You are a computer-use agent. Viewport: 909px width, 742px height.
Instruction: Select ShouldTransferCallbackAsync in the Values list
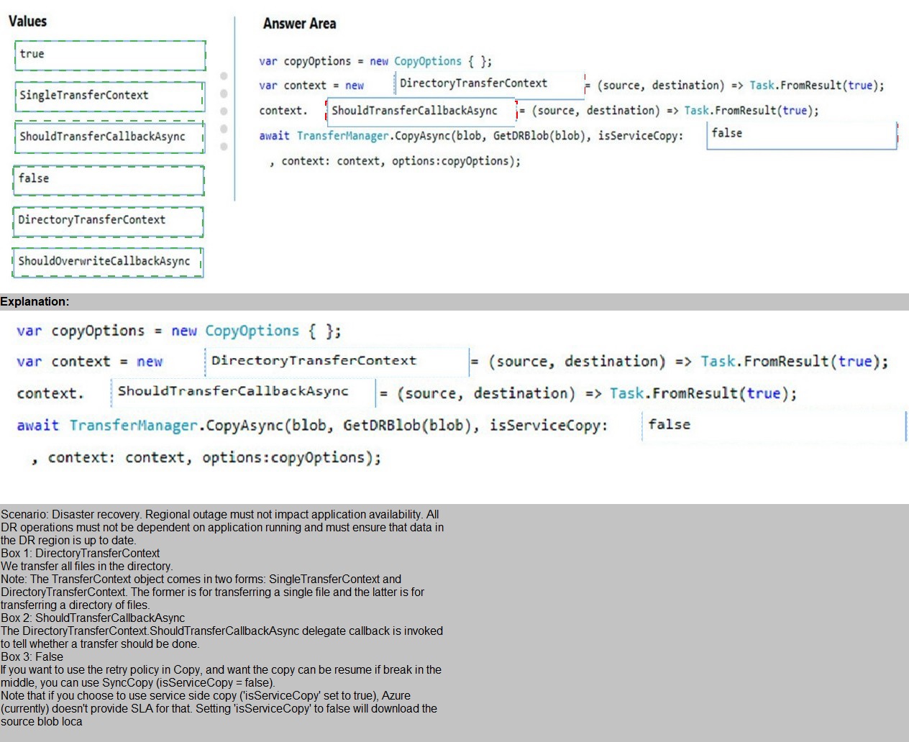point(109,137)
